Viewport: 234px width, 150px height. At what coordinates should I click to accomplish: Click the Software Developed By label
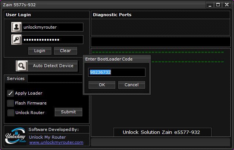coord(54,129)
